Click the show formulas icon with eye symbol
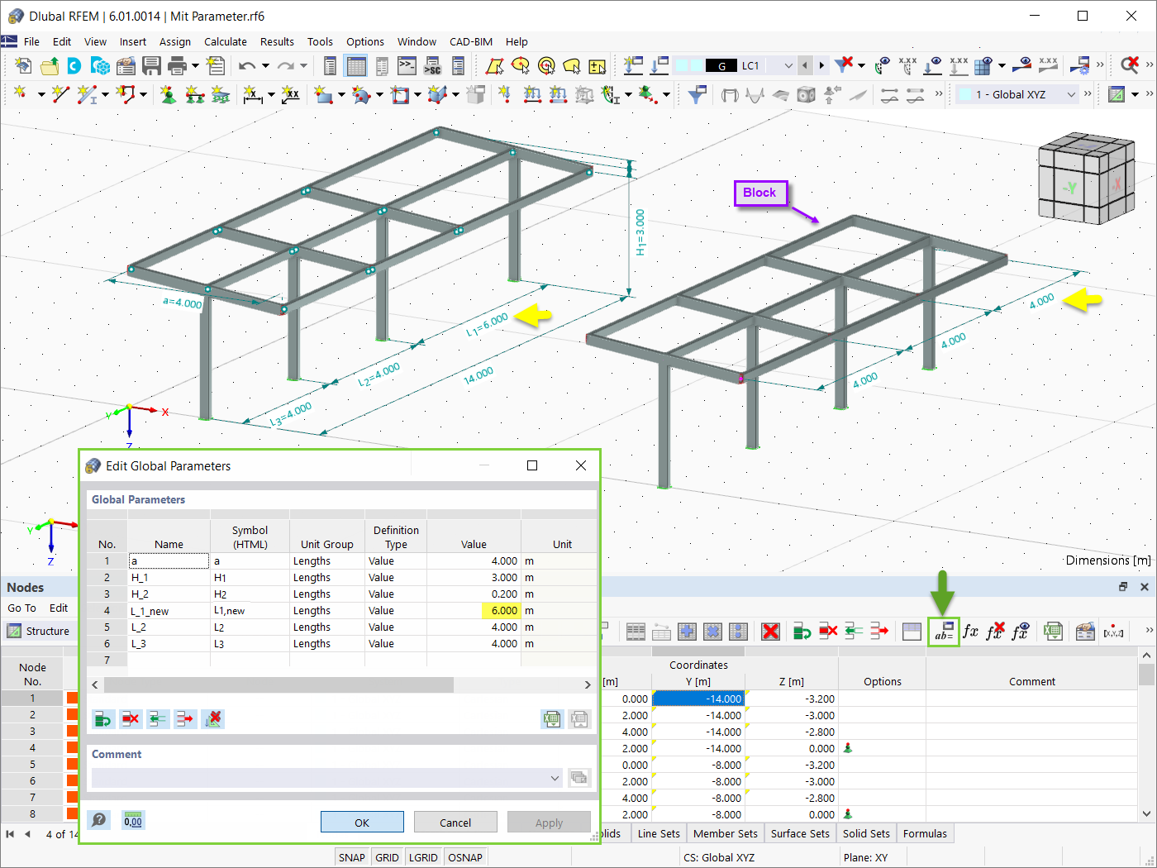 1019,631
